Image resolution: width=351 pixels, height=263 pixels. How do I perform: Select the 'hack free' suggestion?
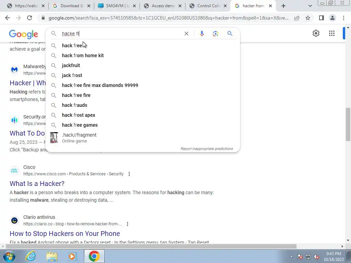pos(143,46)
